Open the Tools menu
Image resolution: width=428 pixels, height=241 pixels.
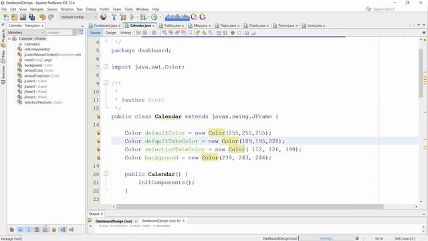tap(129, 9)
